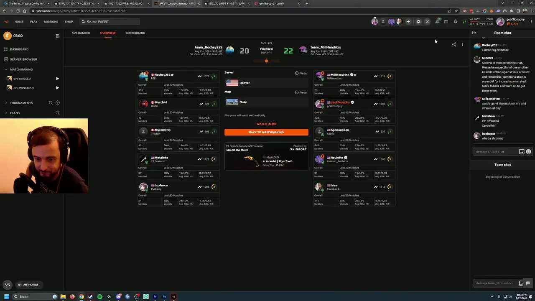Open the match room three-dot menu
The width and height of the screenshot is (535, 301).
point(462,44)
